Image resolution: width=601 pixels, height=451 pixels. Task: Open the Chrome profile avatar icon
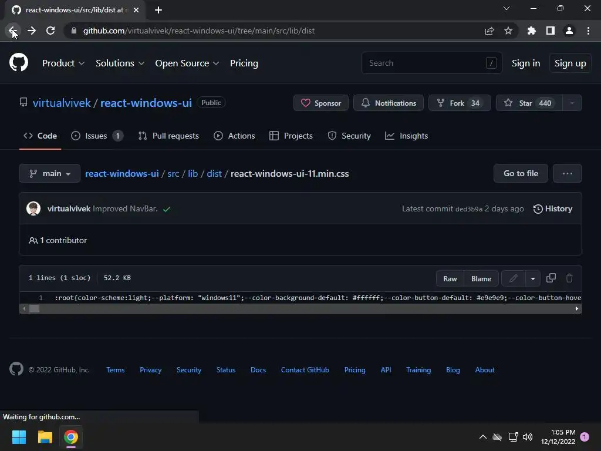click(569, 31)
